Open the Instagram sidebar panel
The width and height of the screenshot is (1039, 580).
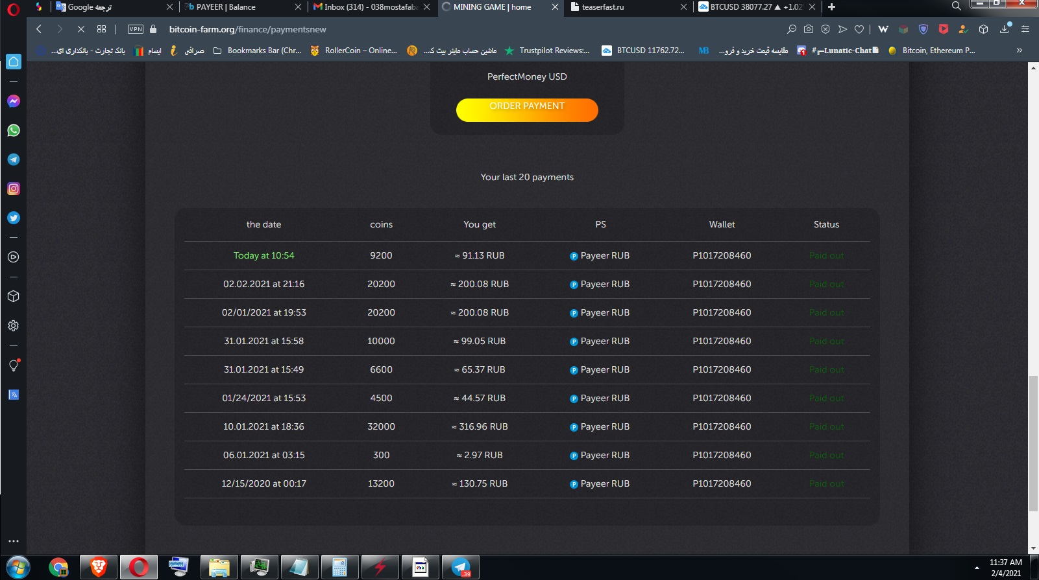click(13, 189)
